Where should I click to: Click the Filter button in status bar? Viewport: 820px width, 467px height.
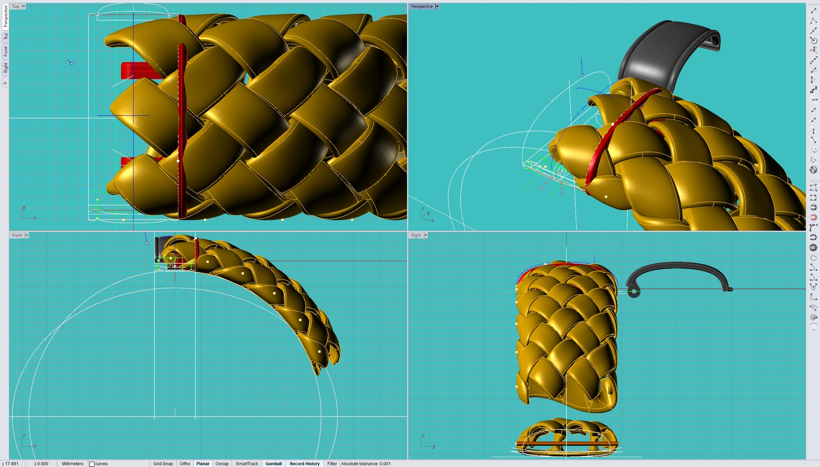[332, 463]
